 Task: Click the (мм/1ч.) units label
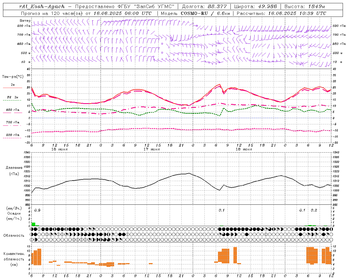click(x=14, y=219)
